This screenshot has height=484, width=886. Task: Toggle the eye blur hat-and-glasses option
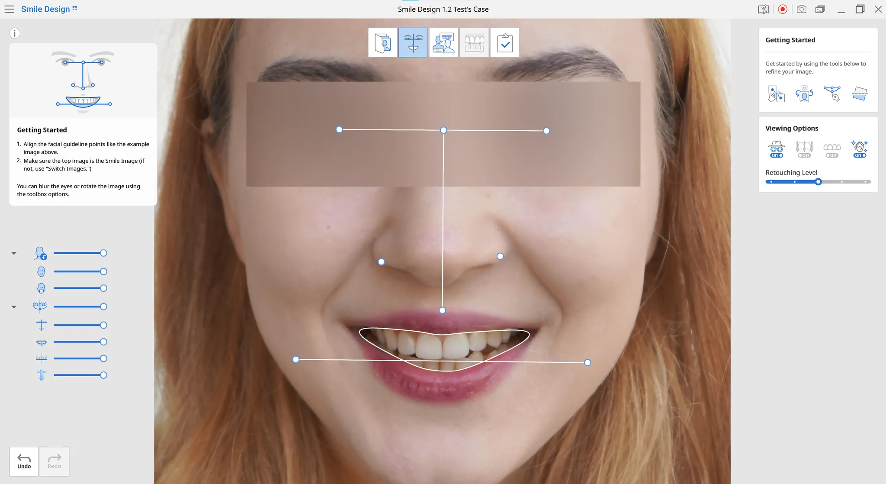pos(777,149)
